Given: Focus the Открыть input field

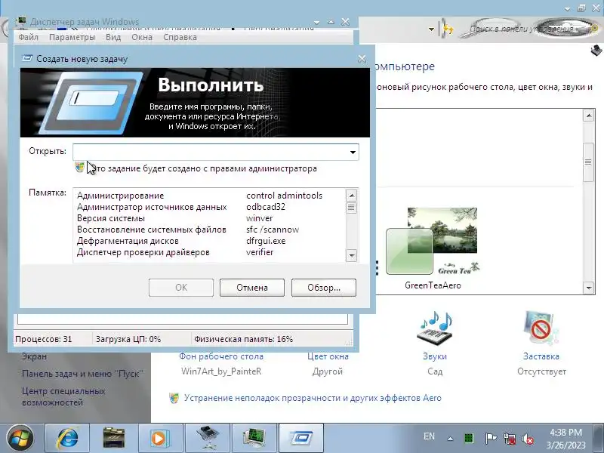Looking at the screenshot, I should tap(210, 152).
